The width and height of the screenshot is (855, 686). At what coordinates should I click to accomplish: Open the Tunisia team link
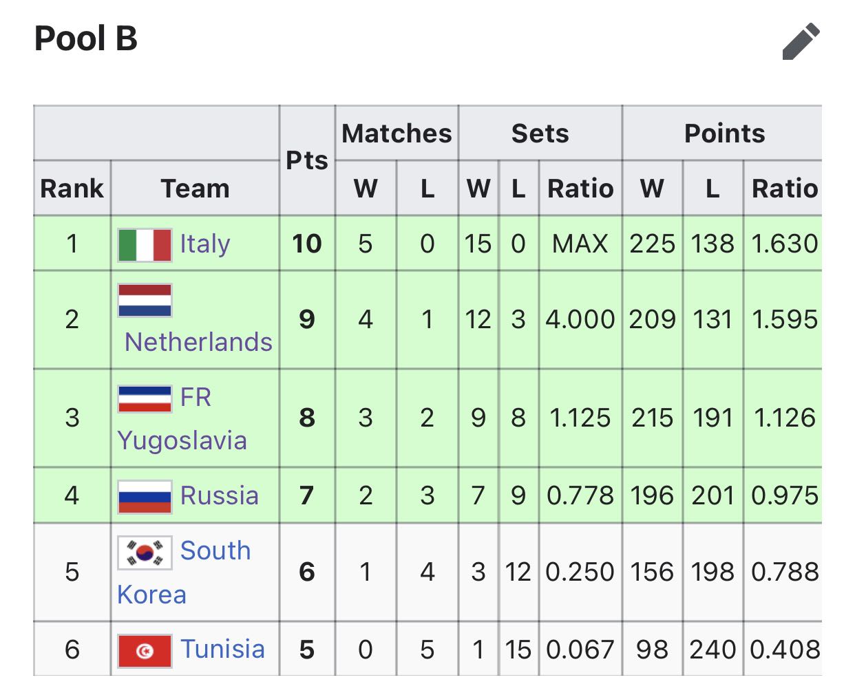(x=222, y=649)
